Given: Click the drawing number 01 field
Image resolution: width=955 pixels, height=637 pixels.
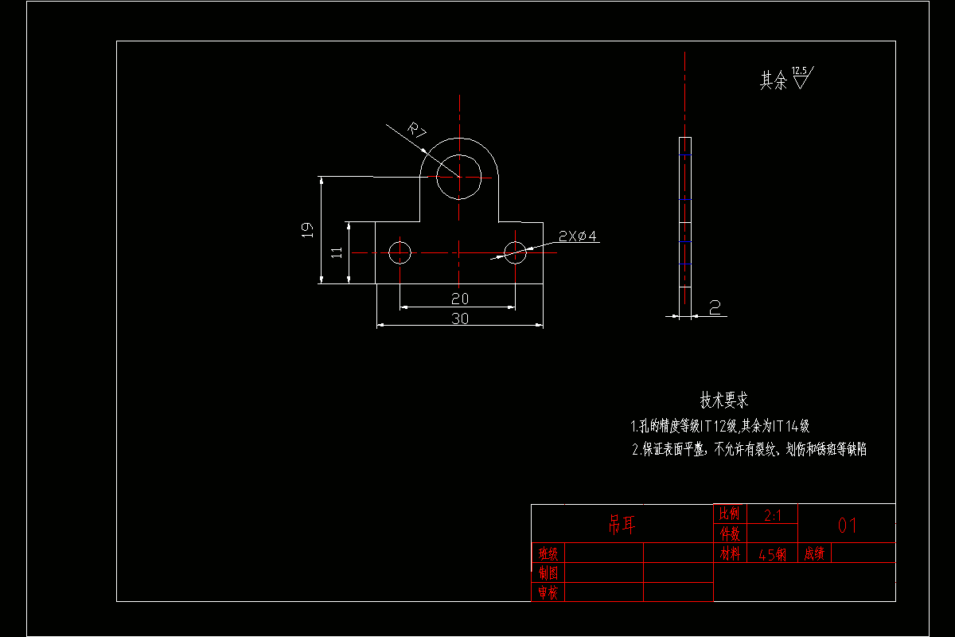Looking at the screenshot, I should pyautogui.click(x=848, y=526).
